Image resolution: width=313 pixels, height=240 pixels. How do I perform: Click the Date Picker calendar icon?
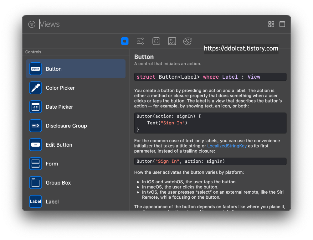point(35,107)
